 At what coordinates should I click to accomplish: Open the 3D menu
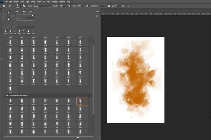[43, 2]
